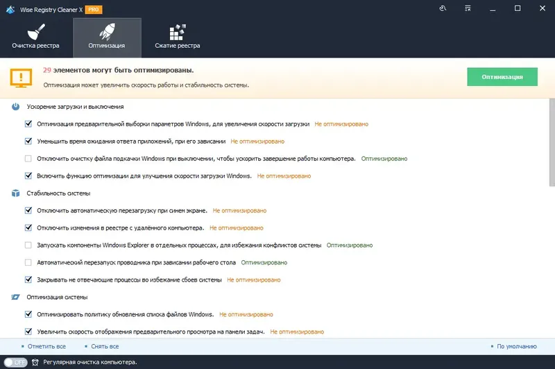Click the alarm clock icon in status bar
This screenshot has height=369, width=555.
click(x=35, y=362)
